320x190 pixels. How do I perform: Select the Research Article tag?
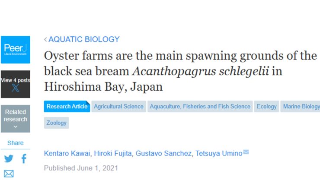pos(67,106)
